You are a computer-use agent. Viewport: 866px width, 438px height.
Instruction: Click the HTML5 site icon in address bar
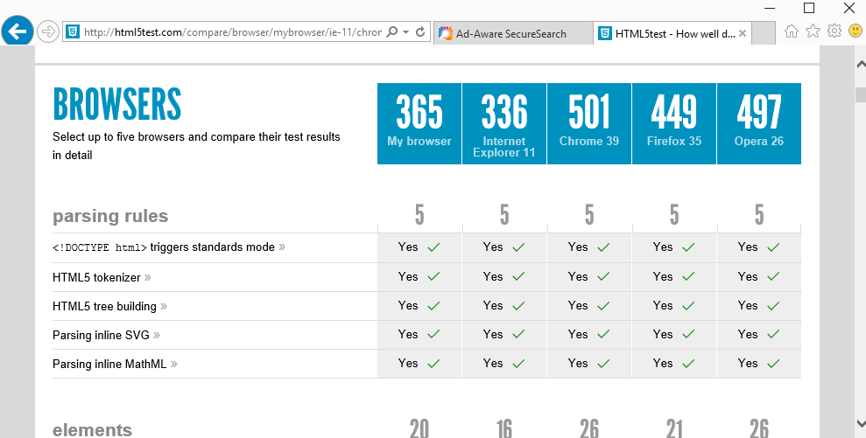(73, 32)
